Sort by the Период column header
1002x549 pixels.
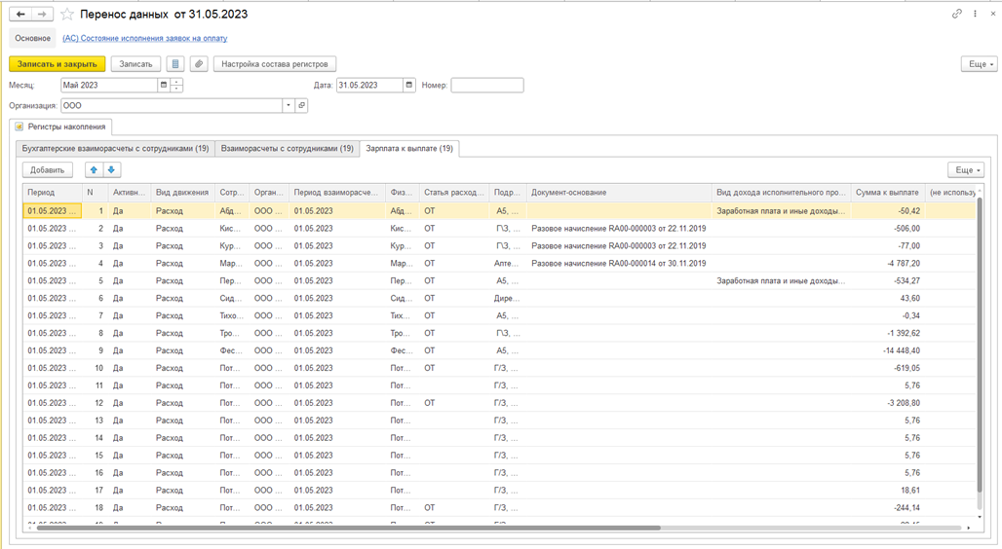pos(53,192)
